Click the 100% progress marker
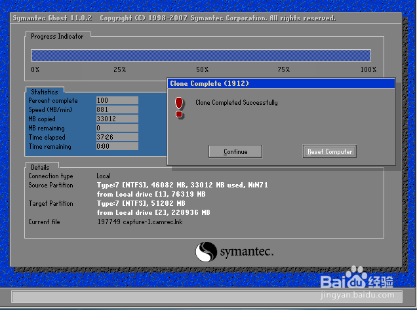Image resolution: width=417 pixels, height=310 pixels. (368, 69)
